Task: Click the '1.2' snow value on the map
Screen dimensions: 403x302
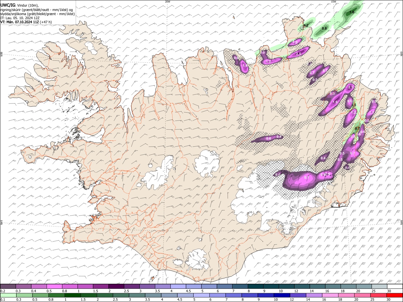Action: (x=353, y=112)
